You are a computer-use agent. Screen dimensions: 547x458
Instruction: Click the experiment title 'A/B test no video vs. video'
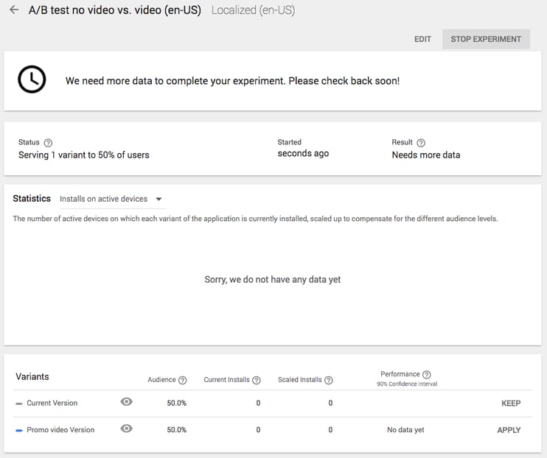[115, 10]
